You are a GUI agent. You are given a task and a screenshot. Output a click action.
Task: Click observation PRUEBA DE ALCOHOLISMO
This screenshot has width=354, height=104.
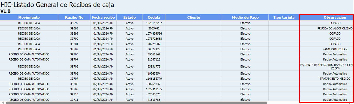(335, 28)
